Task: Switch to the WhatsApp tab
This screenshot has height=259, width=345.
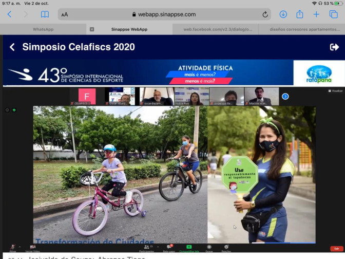Action: point(43,29)
